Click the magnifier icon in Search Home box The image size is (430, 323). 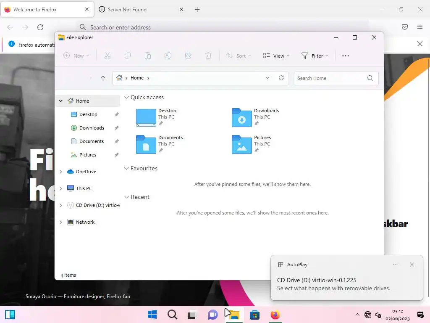pos(370,78)
